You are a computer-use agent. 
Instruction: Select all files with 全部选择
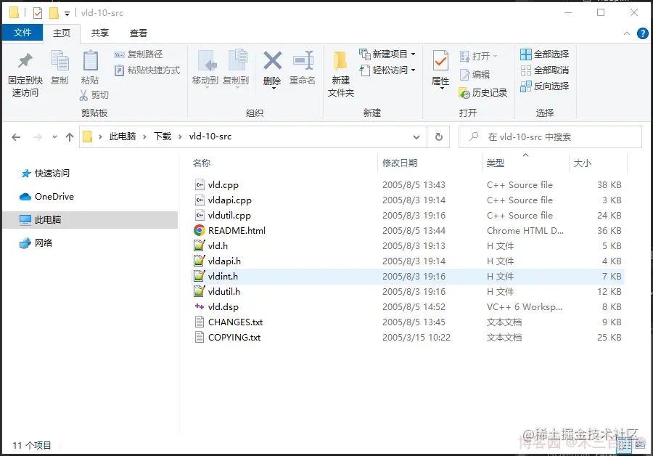[544, 54]
